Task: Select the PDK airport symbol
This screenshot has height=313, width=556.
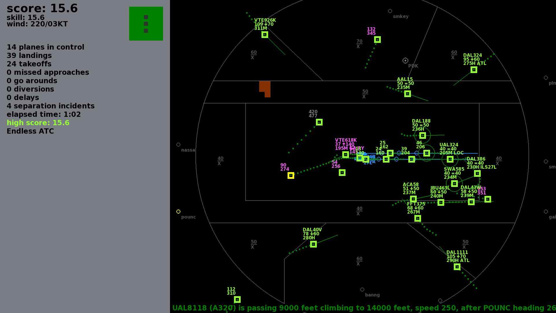Action: point(405,61)
